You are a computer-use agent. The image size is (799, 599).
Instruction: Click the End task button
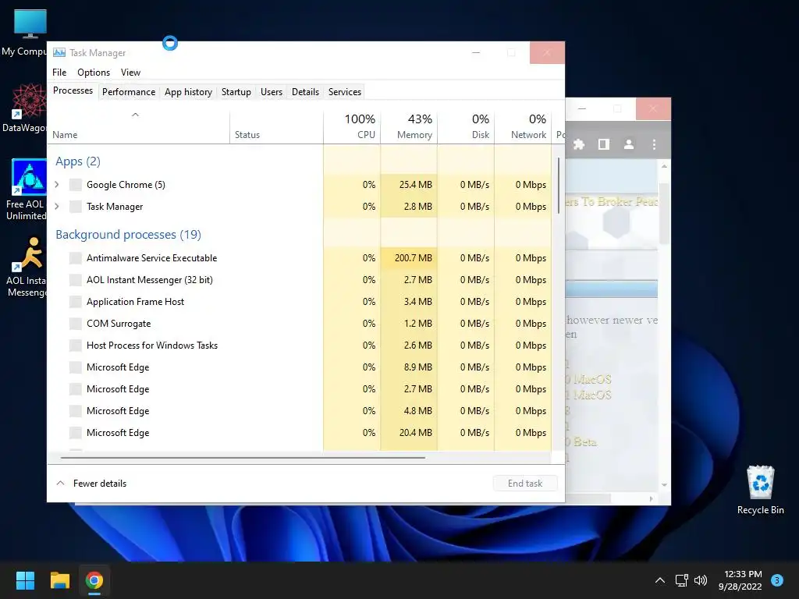[x=525, y=484]
